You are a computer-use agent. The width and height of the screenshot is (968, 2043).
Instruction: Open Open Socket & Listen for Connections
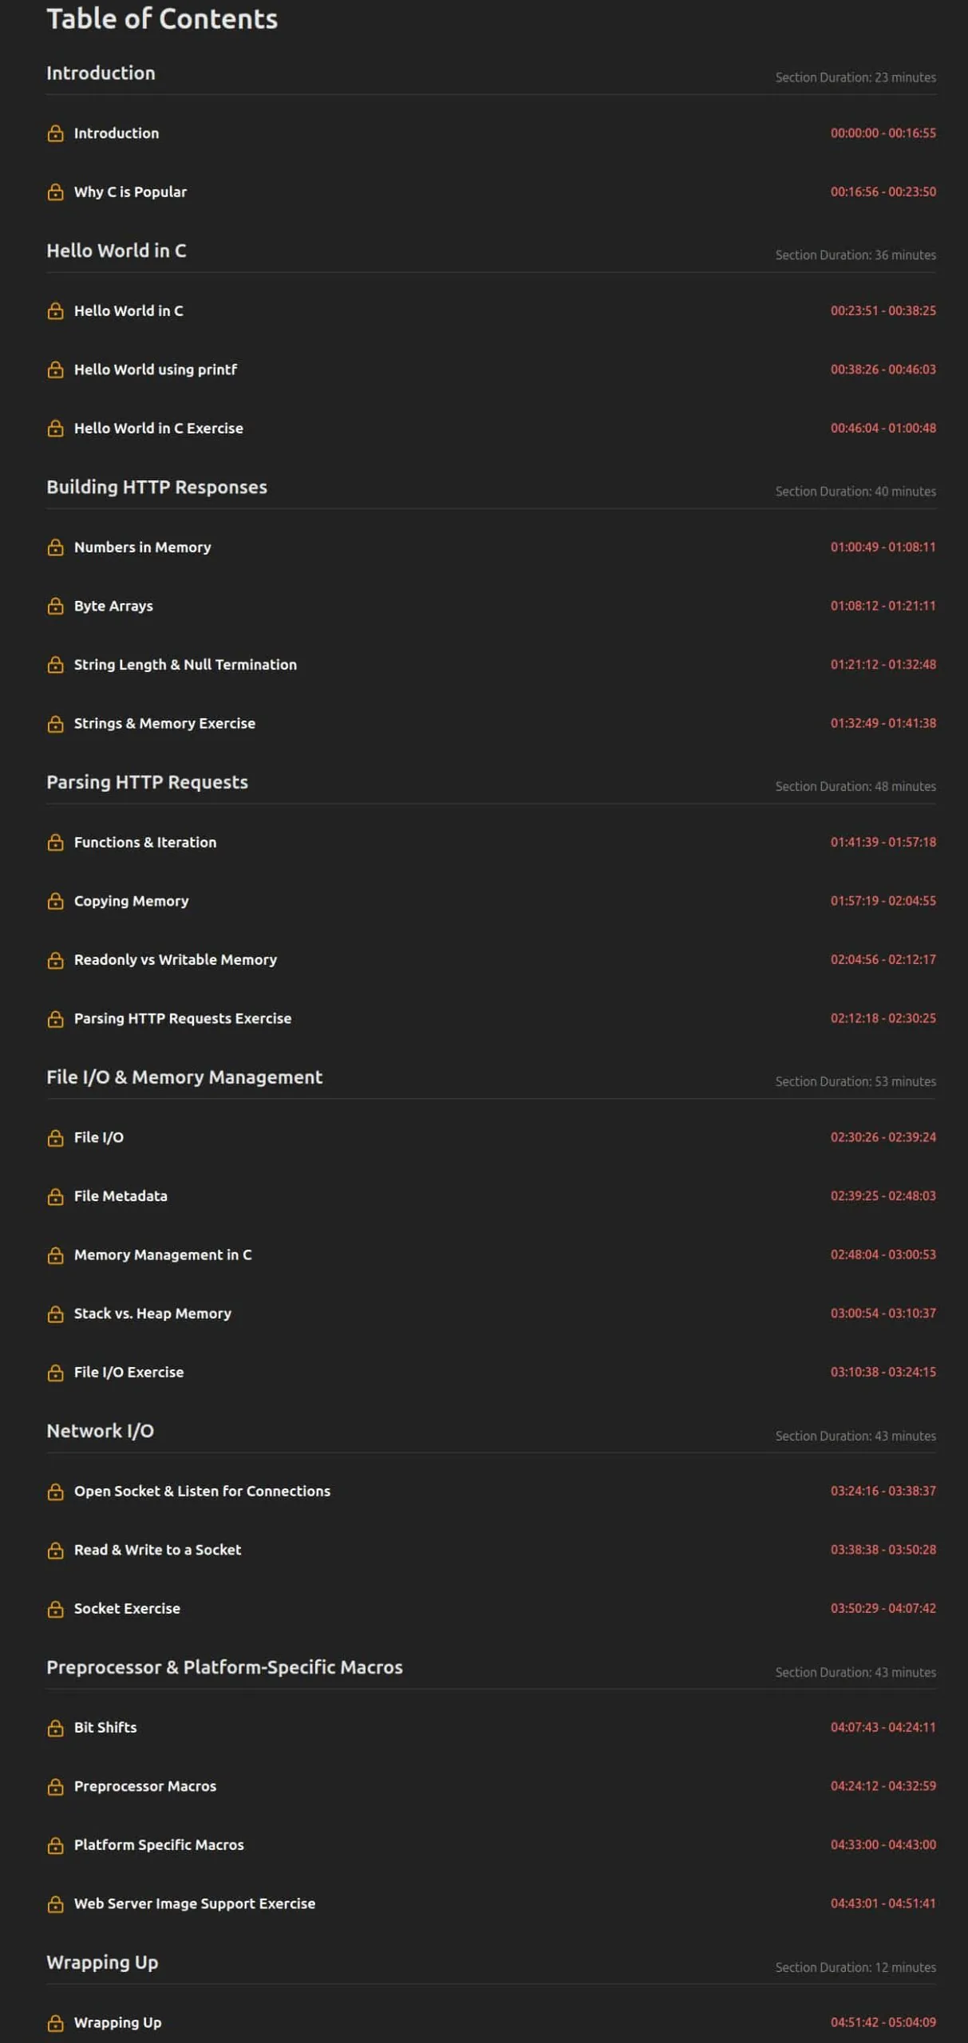(x=202, y=1492)
